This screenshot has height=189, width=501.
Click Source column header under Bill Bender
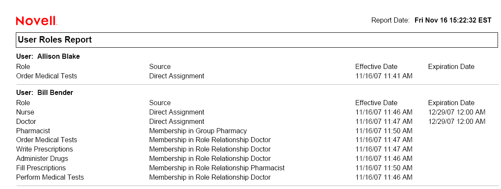[160, 103]
